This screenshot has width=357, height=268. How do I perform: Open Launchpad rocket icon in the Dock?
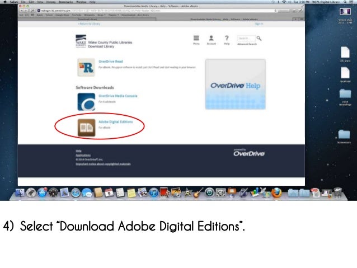tap(31, 192)
